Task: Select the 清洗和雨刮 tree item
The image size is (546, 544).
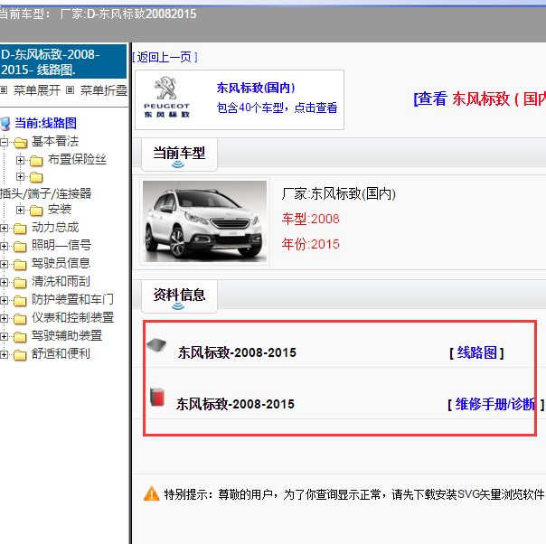Action: (x=61, y=282)
